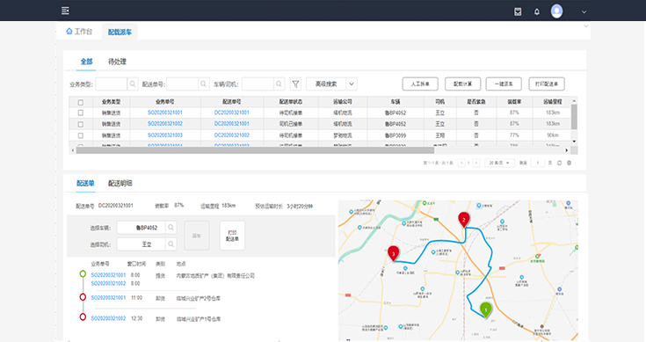Viewport: 646px width, 342px height.
Task: Go to previous page in pagination
Action: (461, 164)
